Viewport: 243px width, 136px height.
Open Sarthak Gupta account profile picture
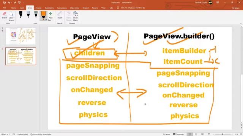click(210, 3)
